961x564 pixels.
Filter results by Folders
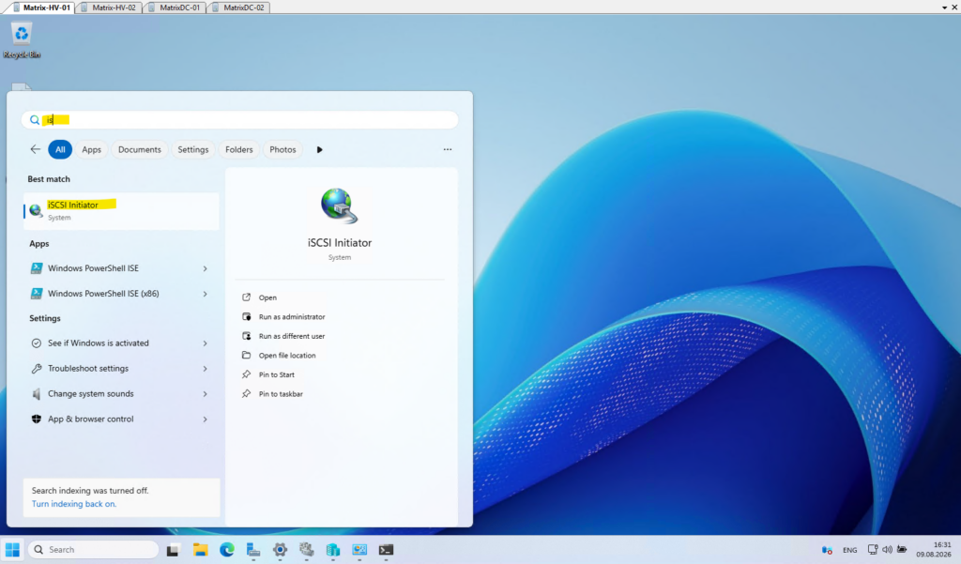239,149
